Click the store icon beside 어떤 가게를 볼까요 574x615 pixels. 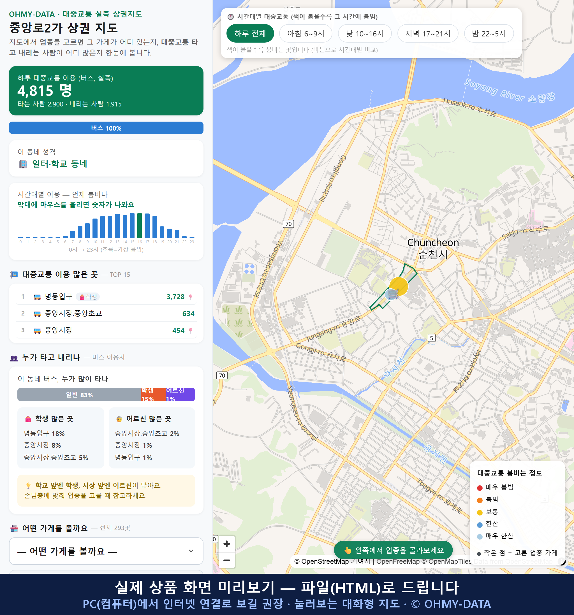(14, 528)
